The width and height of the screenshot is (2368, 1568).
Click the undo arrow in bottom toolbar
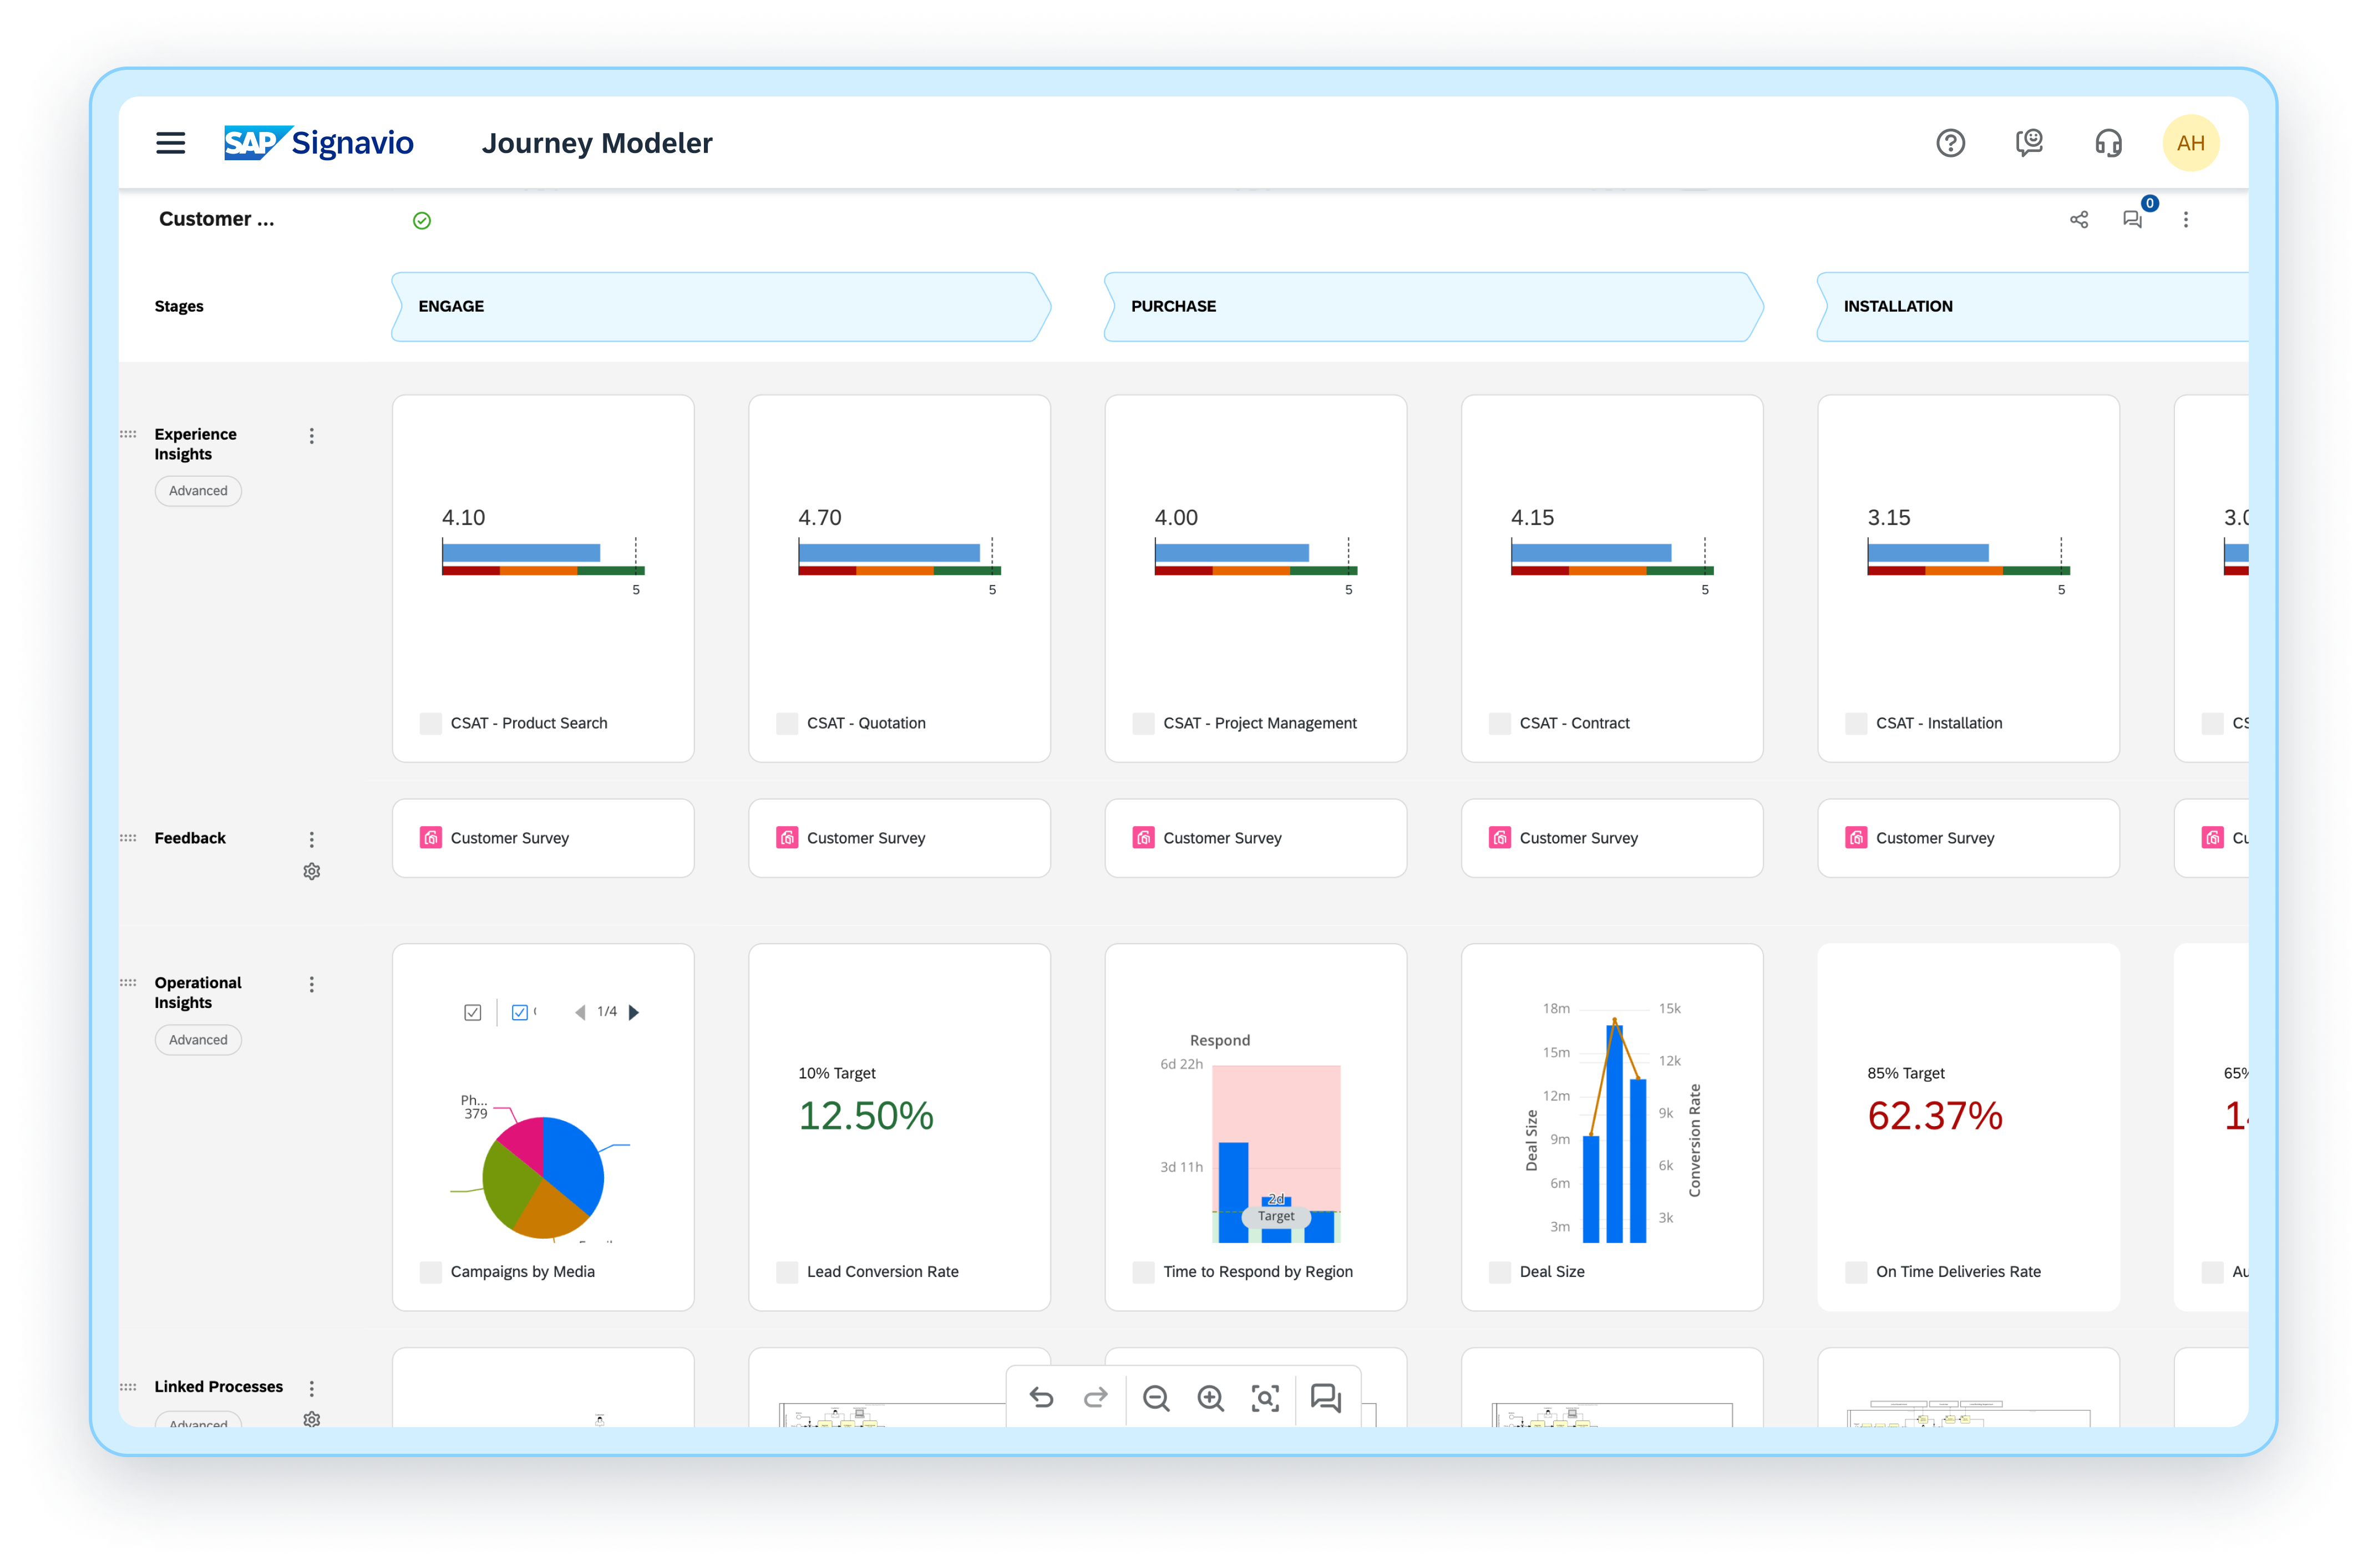pyautogui.click(x=1041, y=1397)
